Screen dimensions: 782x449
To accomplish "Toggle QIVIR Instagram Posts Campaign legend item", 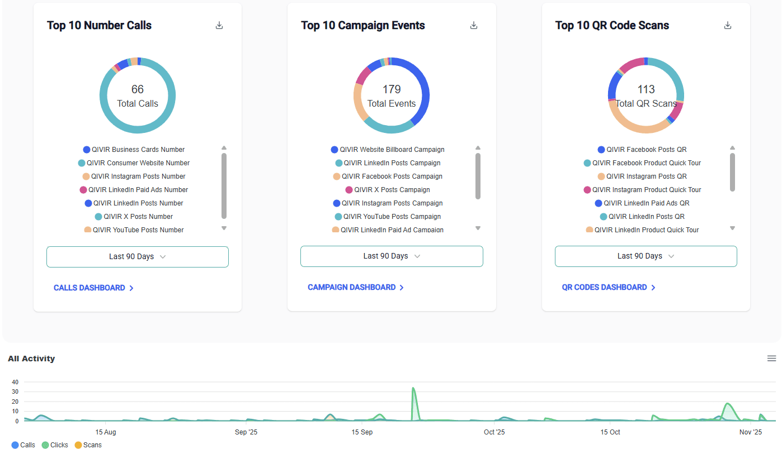I will (x=388, y=203).
